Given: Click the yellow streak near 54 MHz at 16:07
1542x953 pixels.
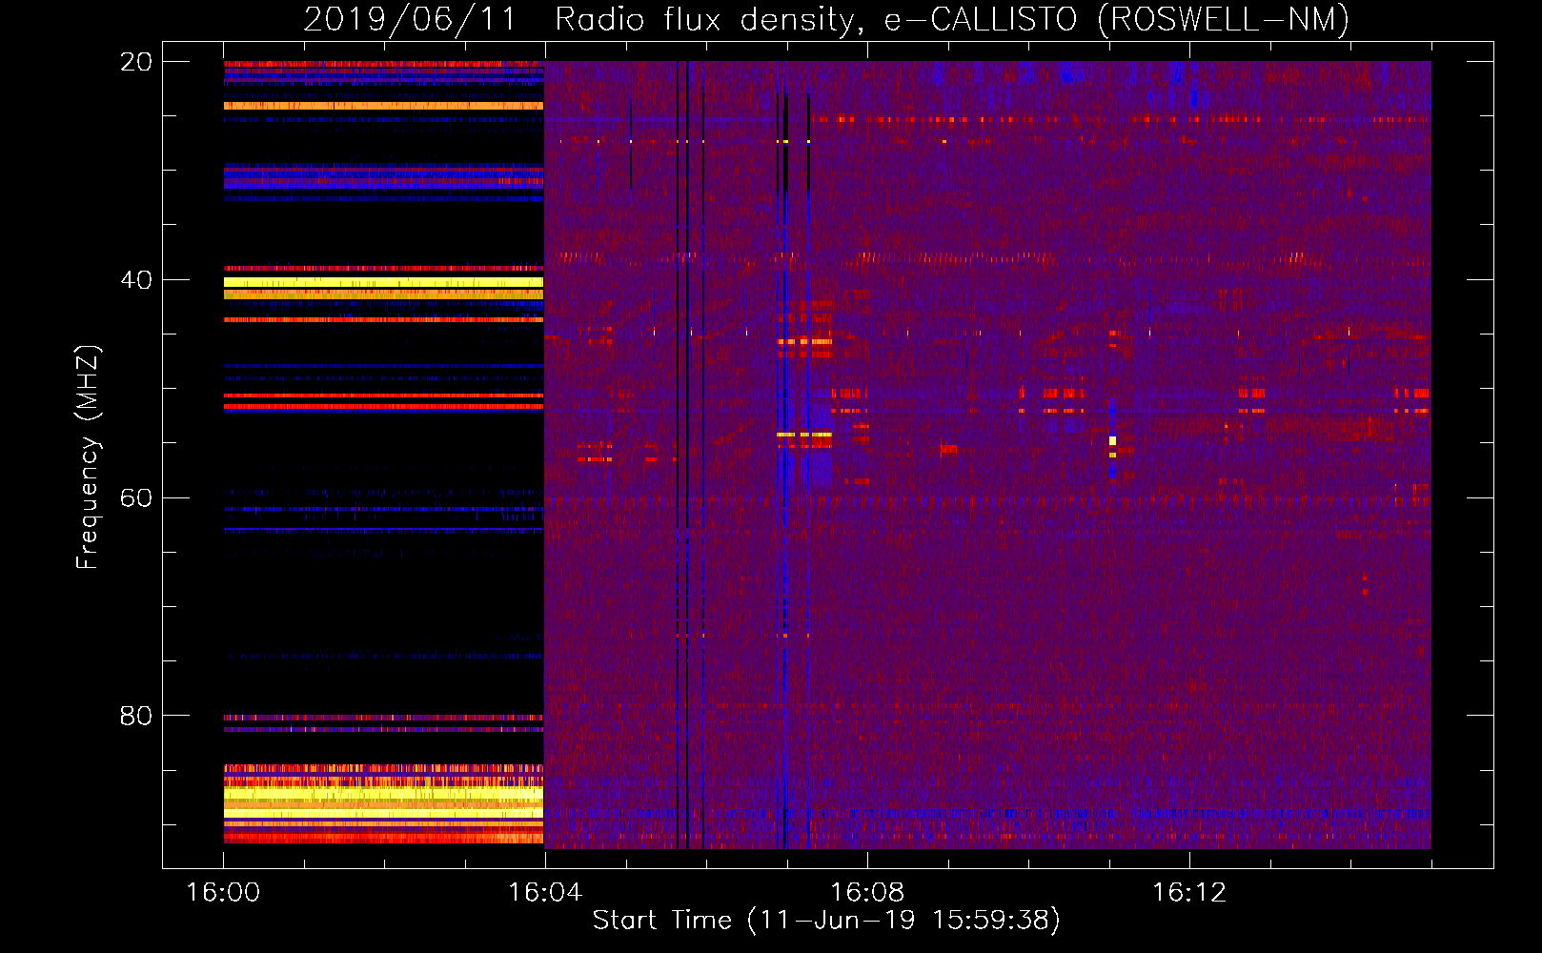Looking at the screenshot, I should (803, 435).
